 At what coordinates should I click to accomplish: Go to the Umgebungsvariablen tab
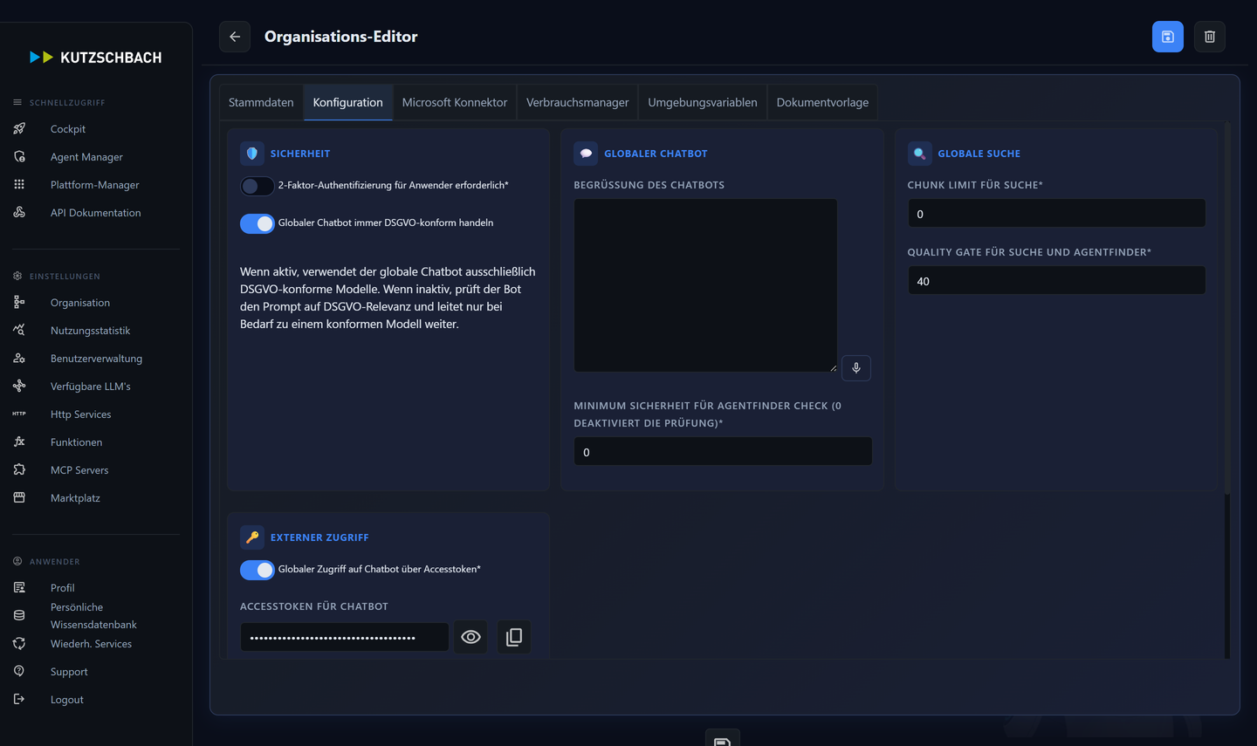click(703, 102)
